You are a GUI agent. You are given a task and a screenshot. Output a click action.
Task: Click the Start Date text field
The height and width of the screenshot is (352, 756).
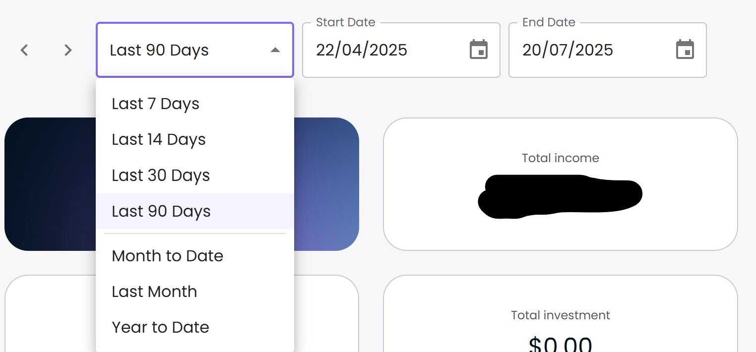tap(401, 50)
